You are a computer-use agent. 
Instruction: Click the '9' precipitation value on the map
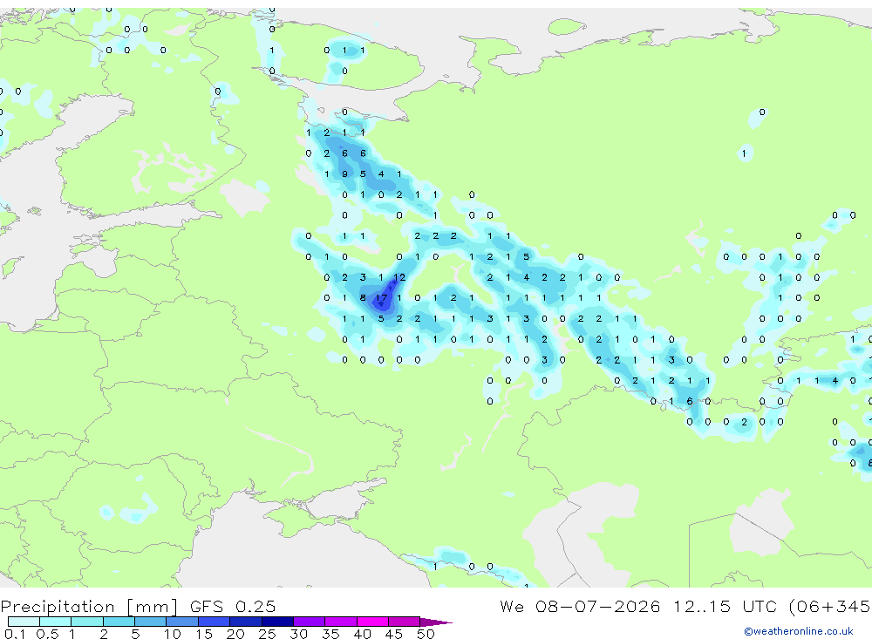point(344,174)
